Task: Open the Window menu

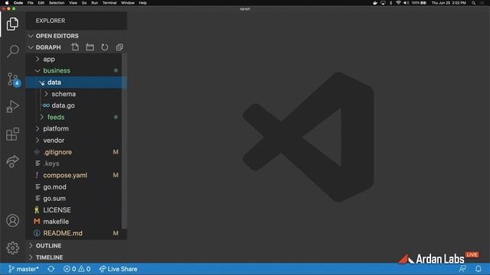Action: [x=128, y=3]
